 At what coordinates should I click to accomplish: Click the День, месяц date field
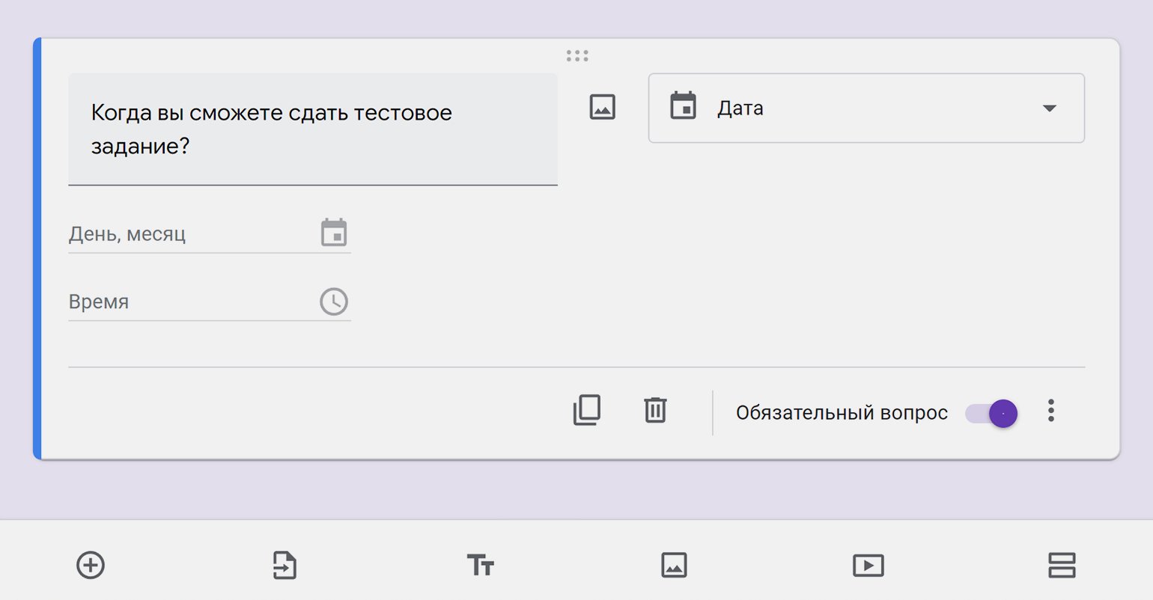(210, 234)
